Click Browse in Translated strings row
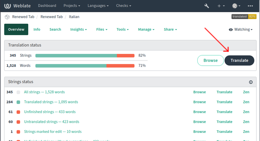Screen dimensions: 260x141 point(200,102)
